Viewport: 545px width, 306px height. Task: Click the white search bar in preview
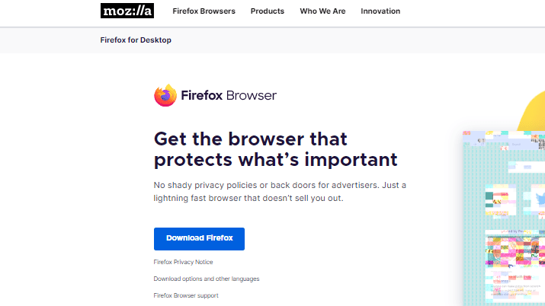(526, 167)
